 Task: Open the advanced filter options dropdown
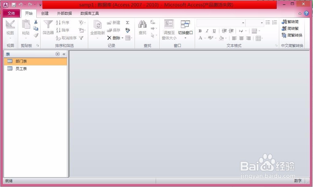click(x=82, y=30)
